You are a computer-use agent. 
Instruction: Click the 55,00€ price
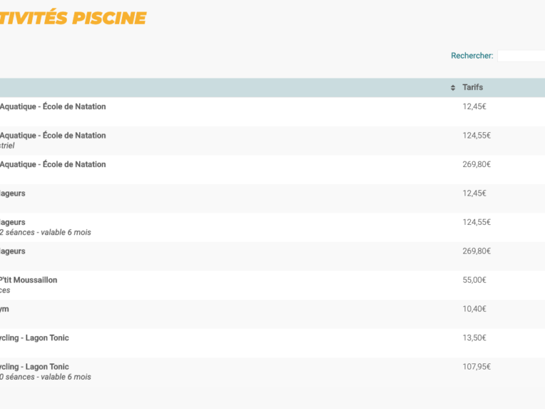(x=474, y=280)
